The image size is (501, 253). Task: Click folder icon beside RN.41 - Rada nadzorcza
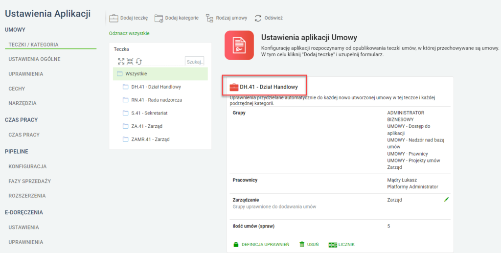click(126, 100)
